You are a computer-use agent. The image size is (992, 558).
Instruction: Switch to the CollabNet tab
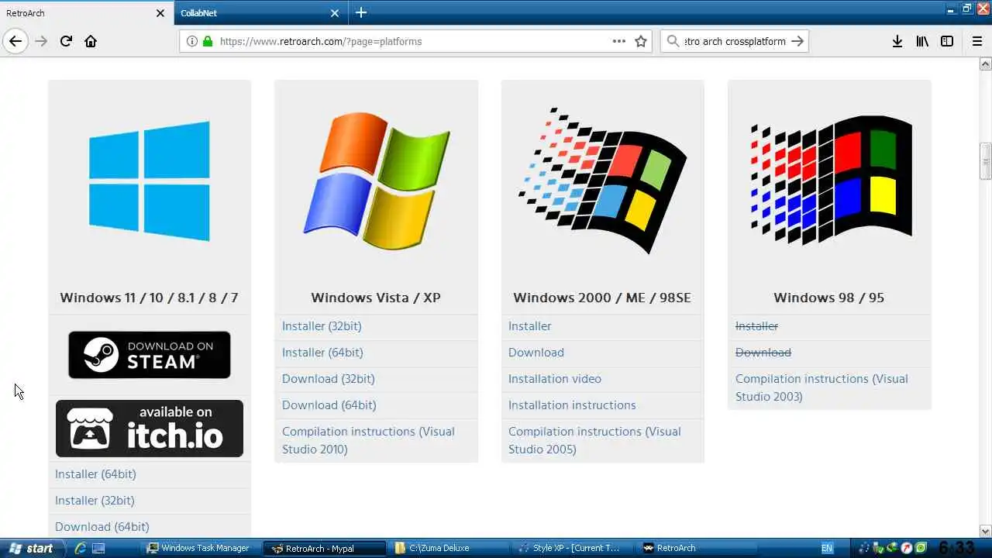point(260,13)
